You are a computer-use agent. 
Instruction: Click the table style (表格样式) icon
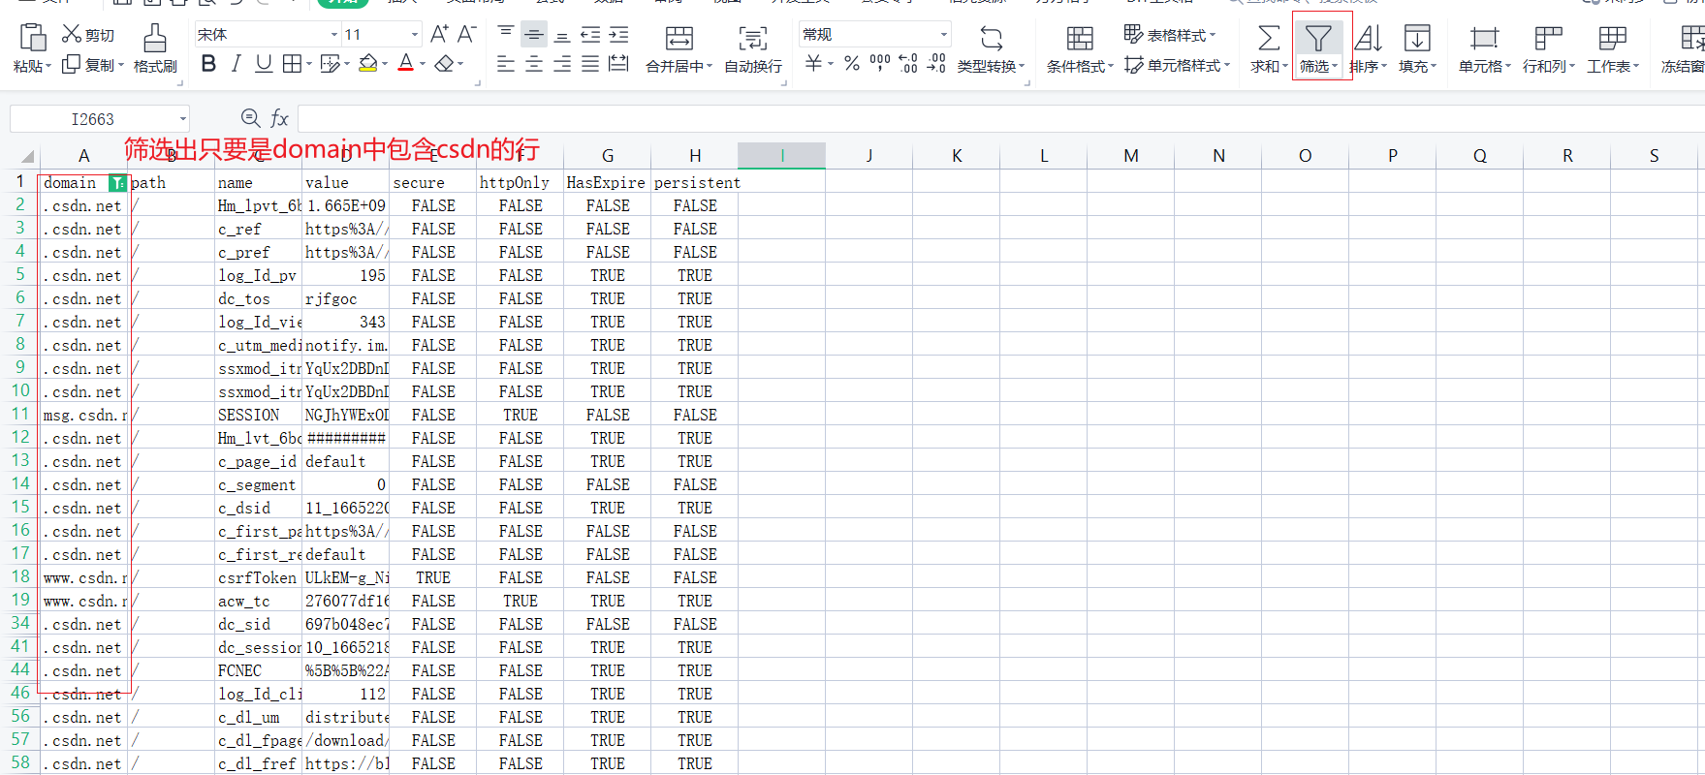(1133, 34)
